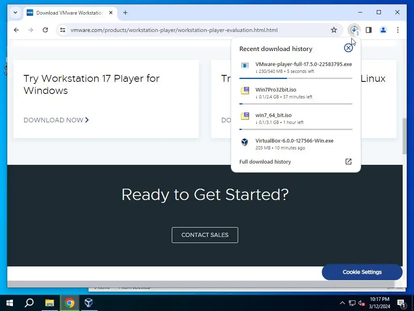Image resolution: width=414 pixels, height=311 pixels.
Task: Click the VirtualBox installer cube icon
Action: pos(245,142)
